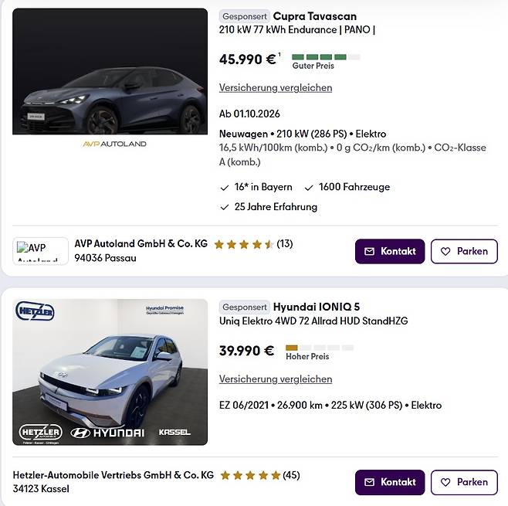Click the checkmark next to "16* in Bayern"

point(225,187)
